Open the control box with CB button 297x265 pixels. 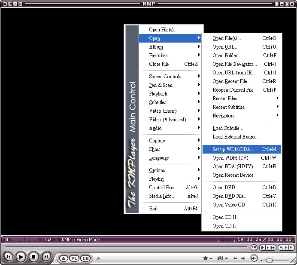click(x=85, y=259)
